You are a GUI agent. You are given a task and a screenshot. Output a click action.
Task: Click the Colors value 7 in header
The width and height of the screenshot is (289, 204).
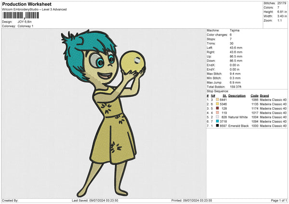(x=278, y=8)
